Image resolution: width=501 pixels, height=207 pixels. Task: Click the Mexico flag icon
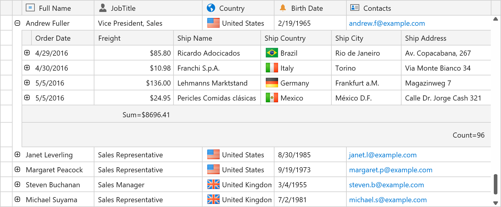pos(272,98)
